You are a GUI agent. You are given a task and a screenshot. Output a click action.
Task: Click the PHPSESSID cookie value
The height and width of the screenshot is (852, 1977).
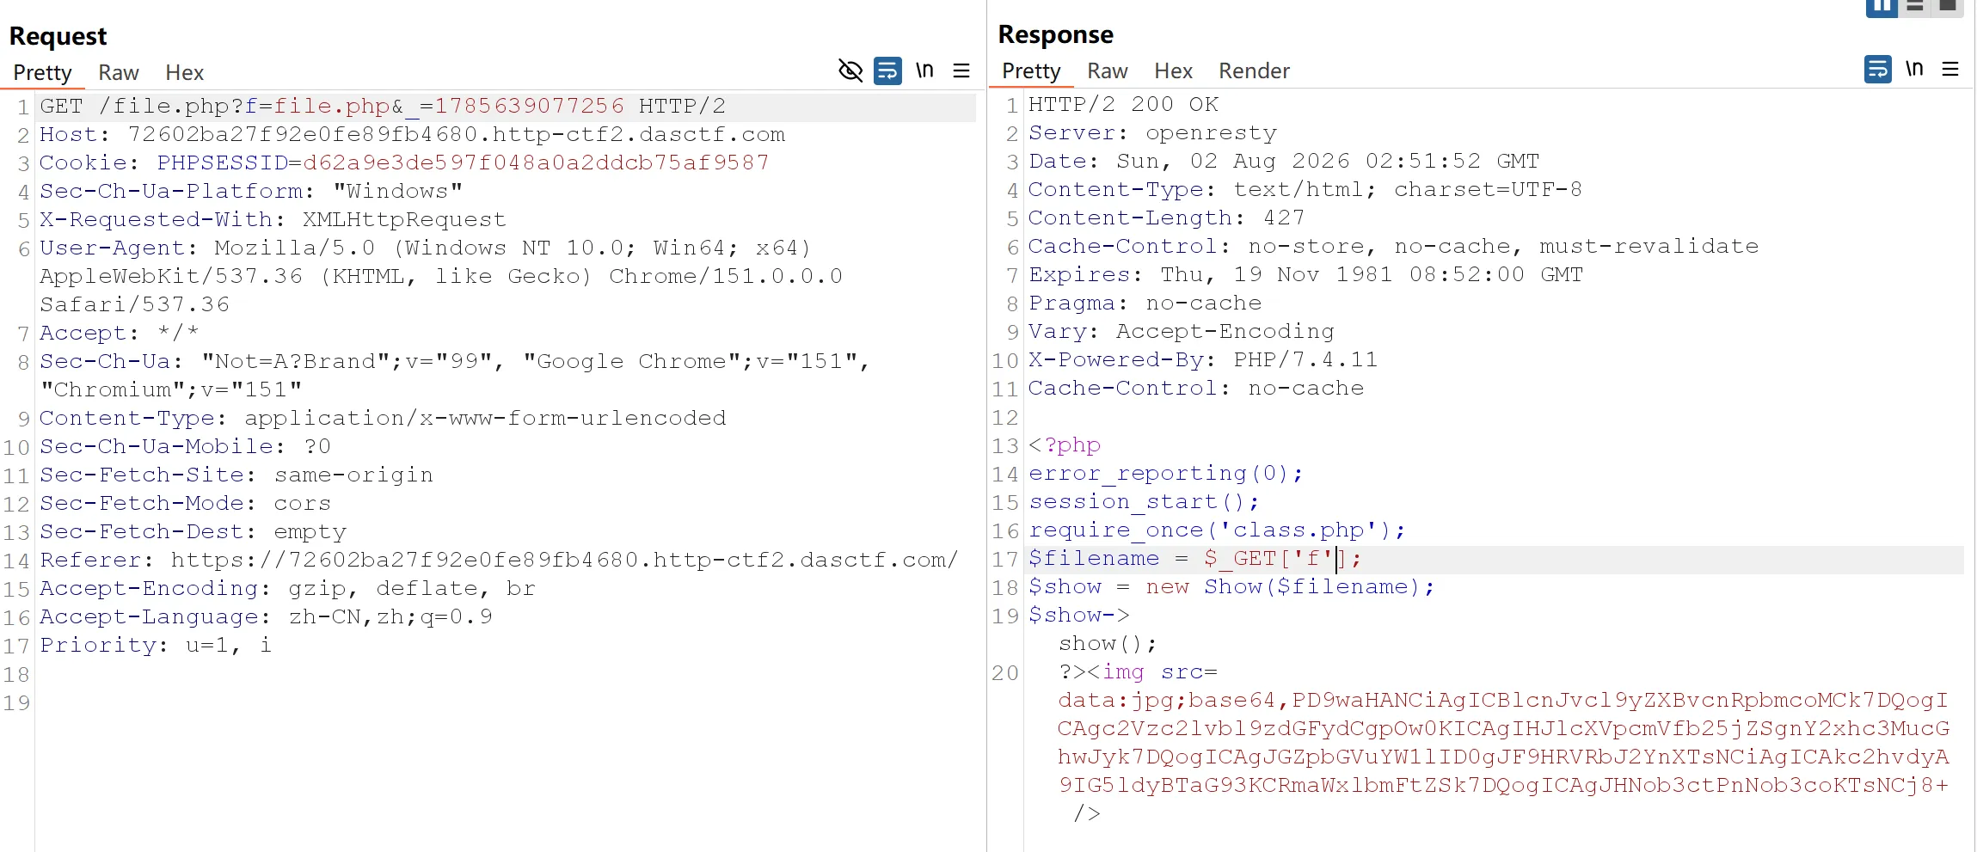tap(536, 163)
